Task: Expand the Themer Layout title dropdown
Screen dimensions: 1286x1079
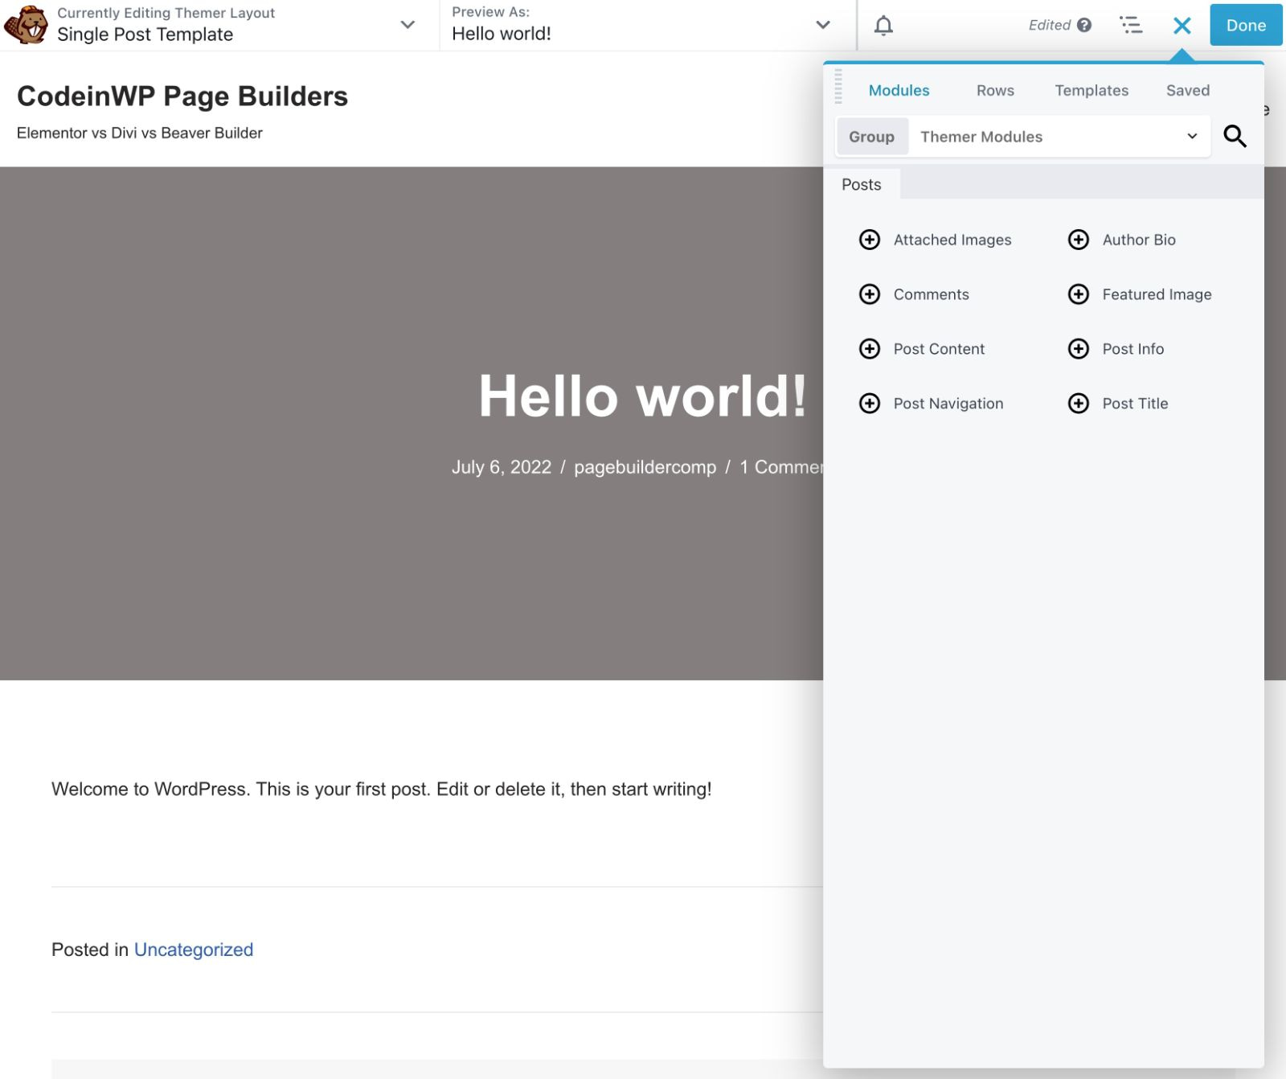Action: [408, 25]
